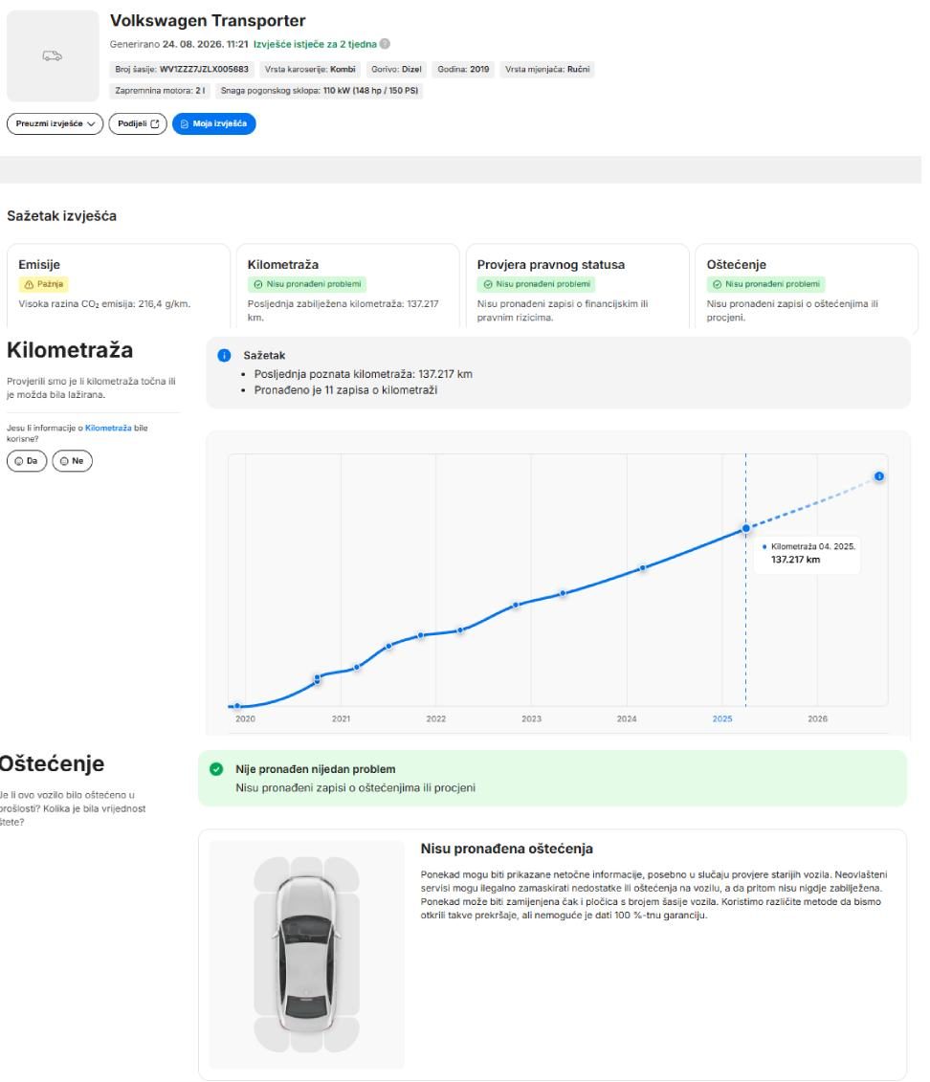The width and height of the screenshot is (930, 1082).
Task: Click the Vrsta karoserije: Kombi chip
Action: (310, 69)
